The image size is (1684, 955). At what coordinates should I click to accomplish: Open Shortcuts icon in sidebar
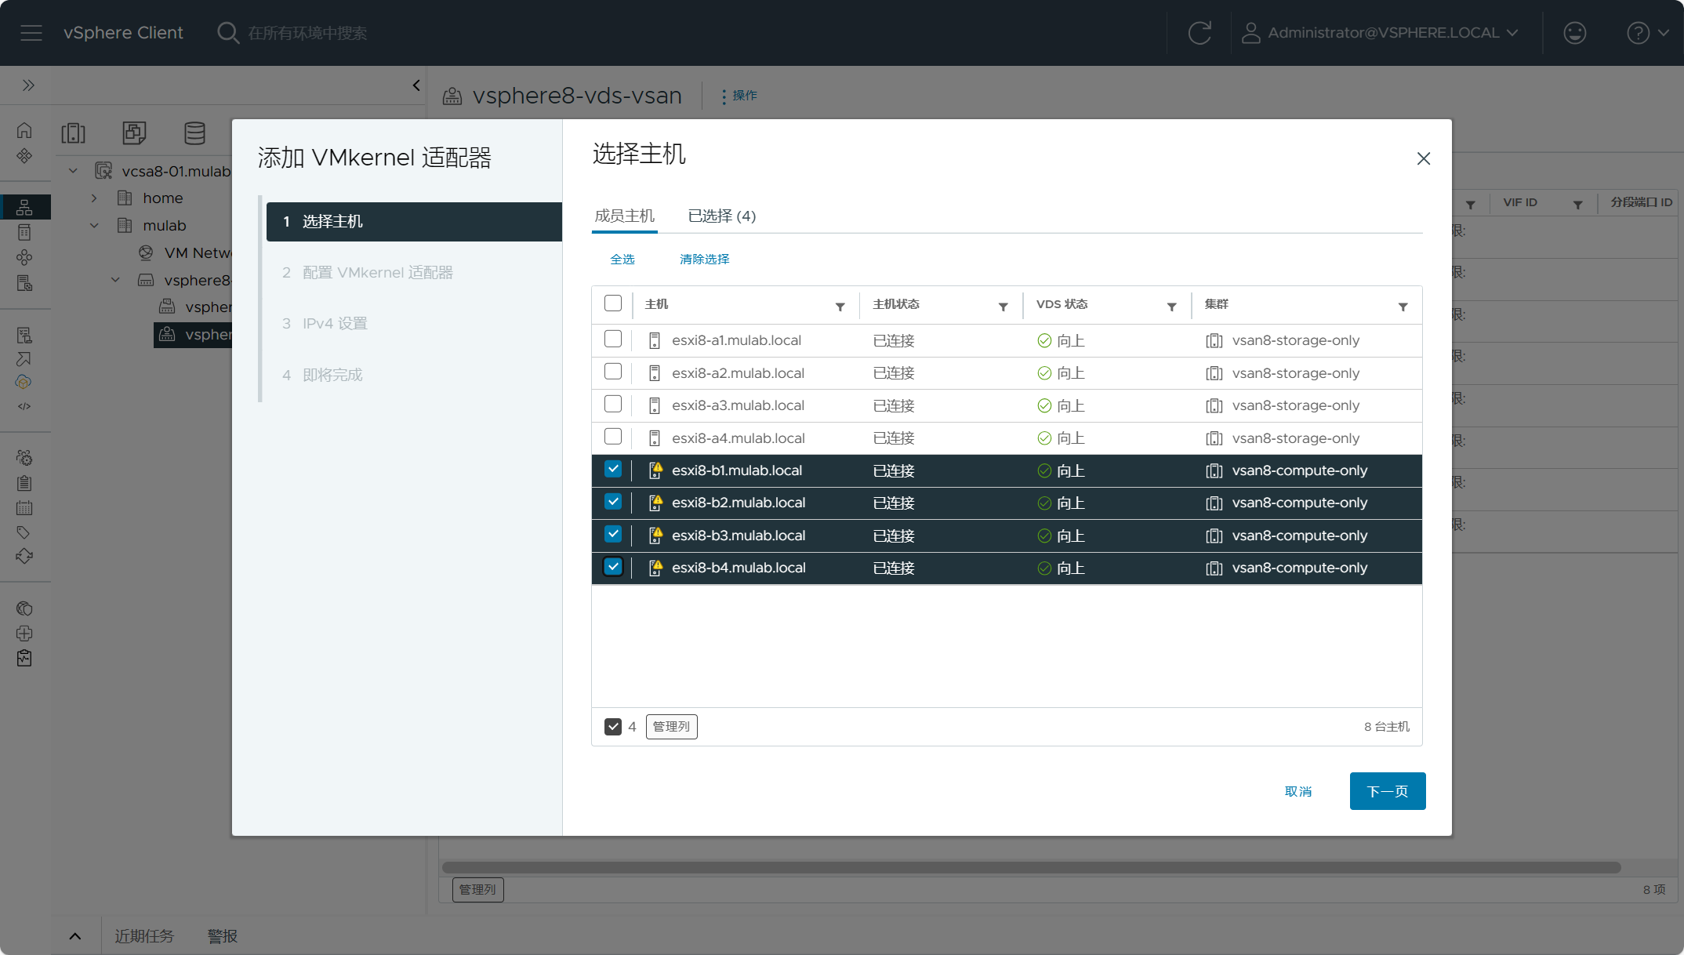pyautogui.click(x=24, y=155)
